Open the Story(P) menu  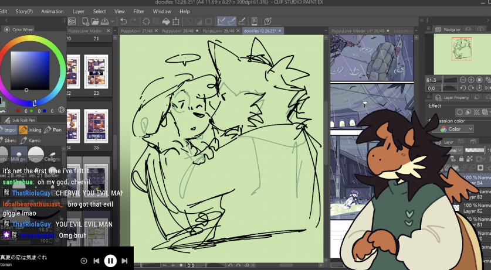pyautogui.click(x=24, y=11)
